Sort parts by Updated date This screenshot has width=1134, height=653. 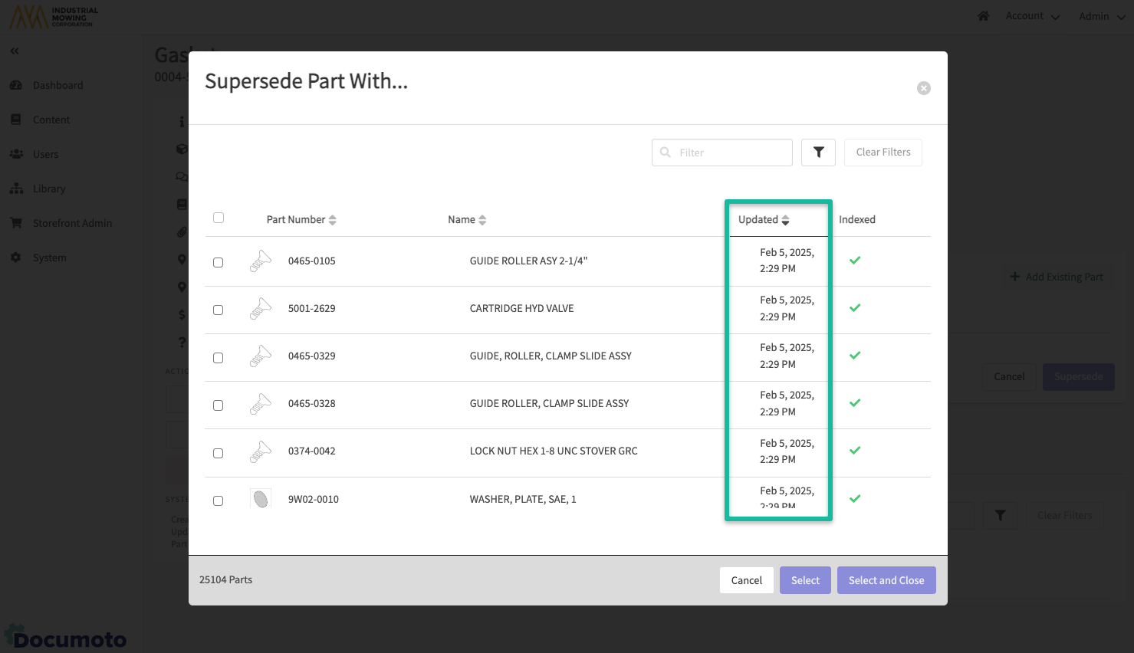click(764, 220)
